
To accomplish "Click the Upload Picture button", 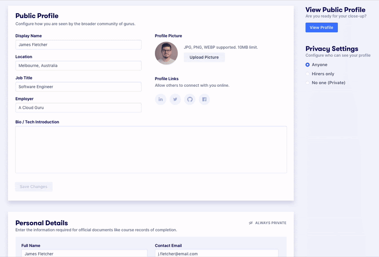I will [204, 57].
